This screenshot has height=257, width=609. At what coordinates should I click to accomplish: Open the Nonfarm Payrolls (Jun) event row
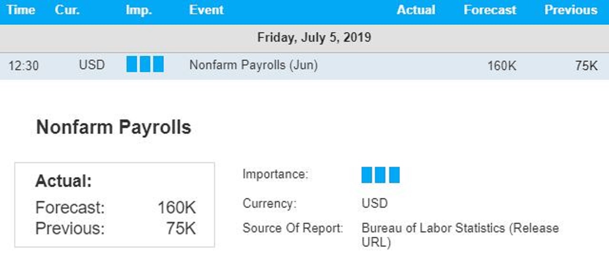click(304, 66)
